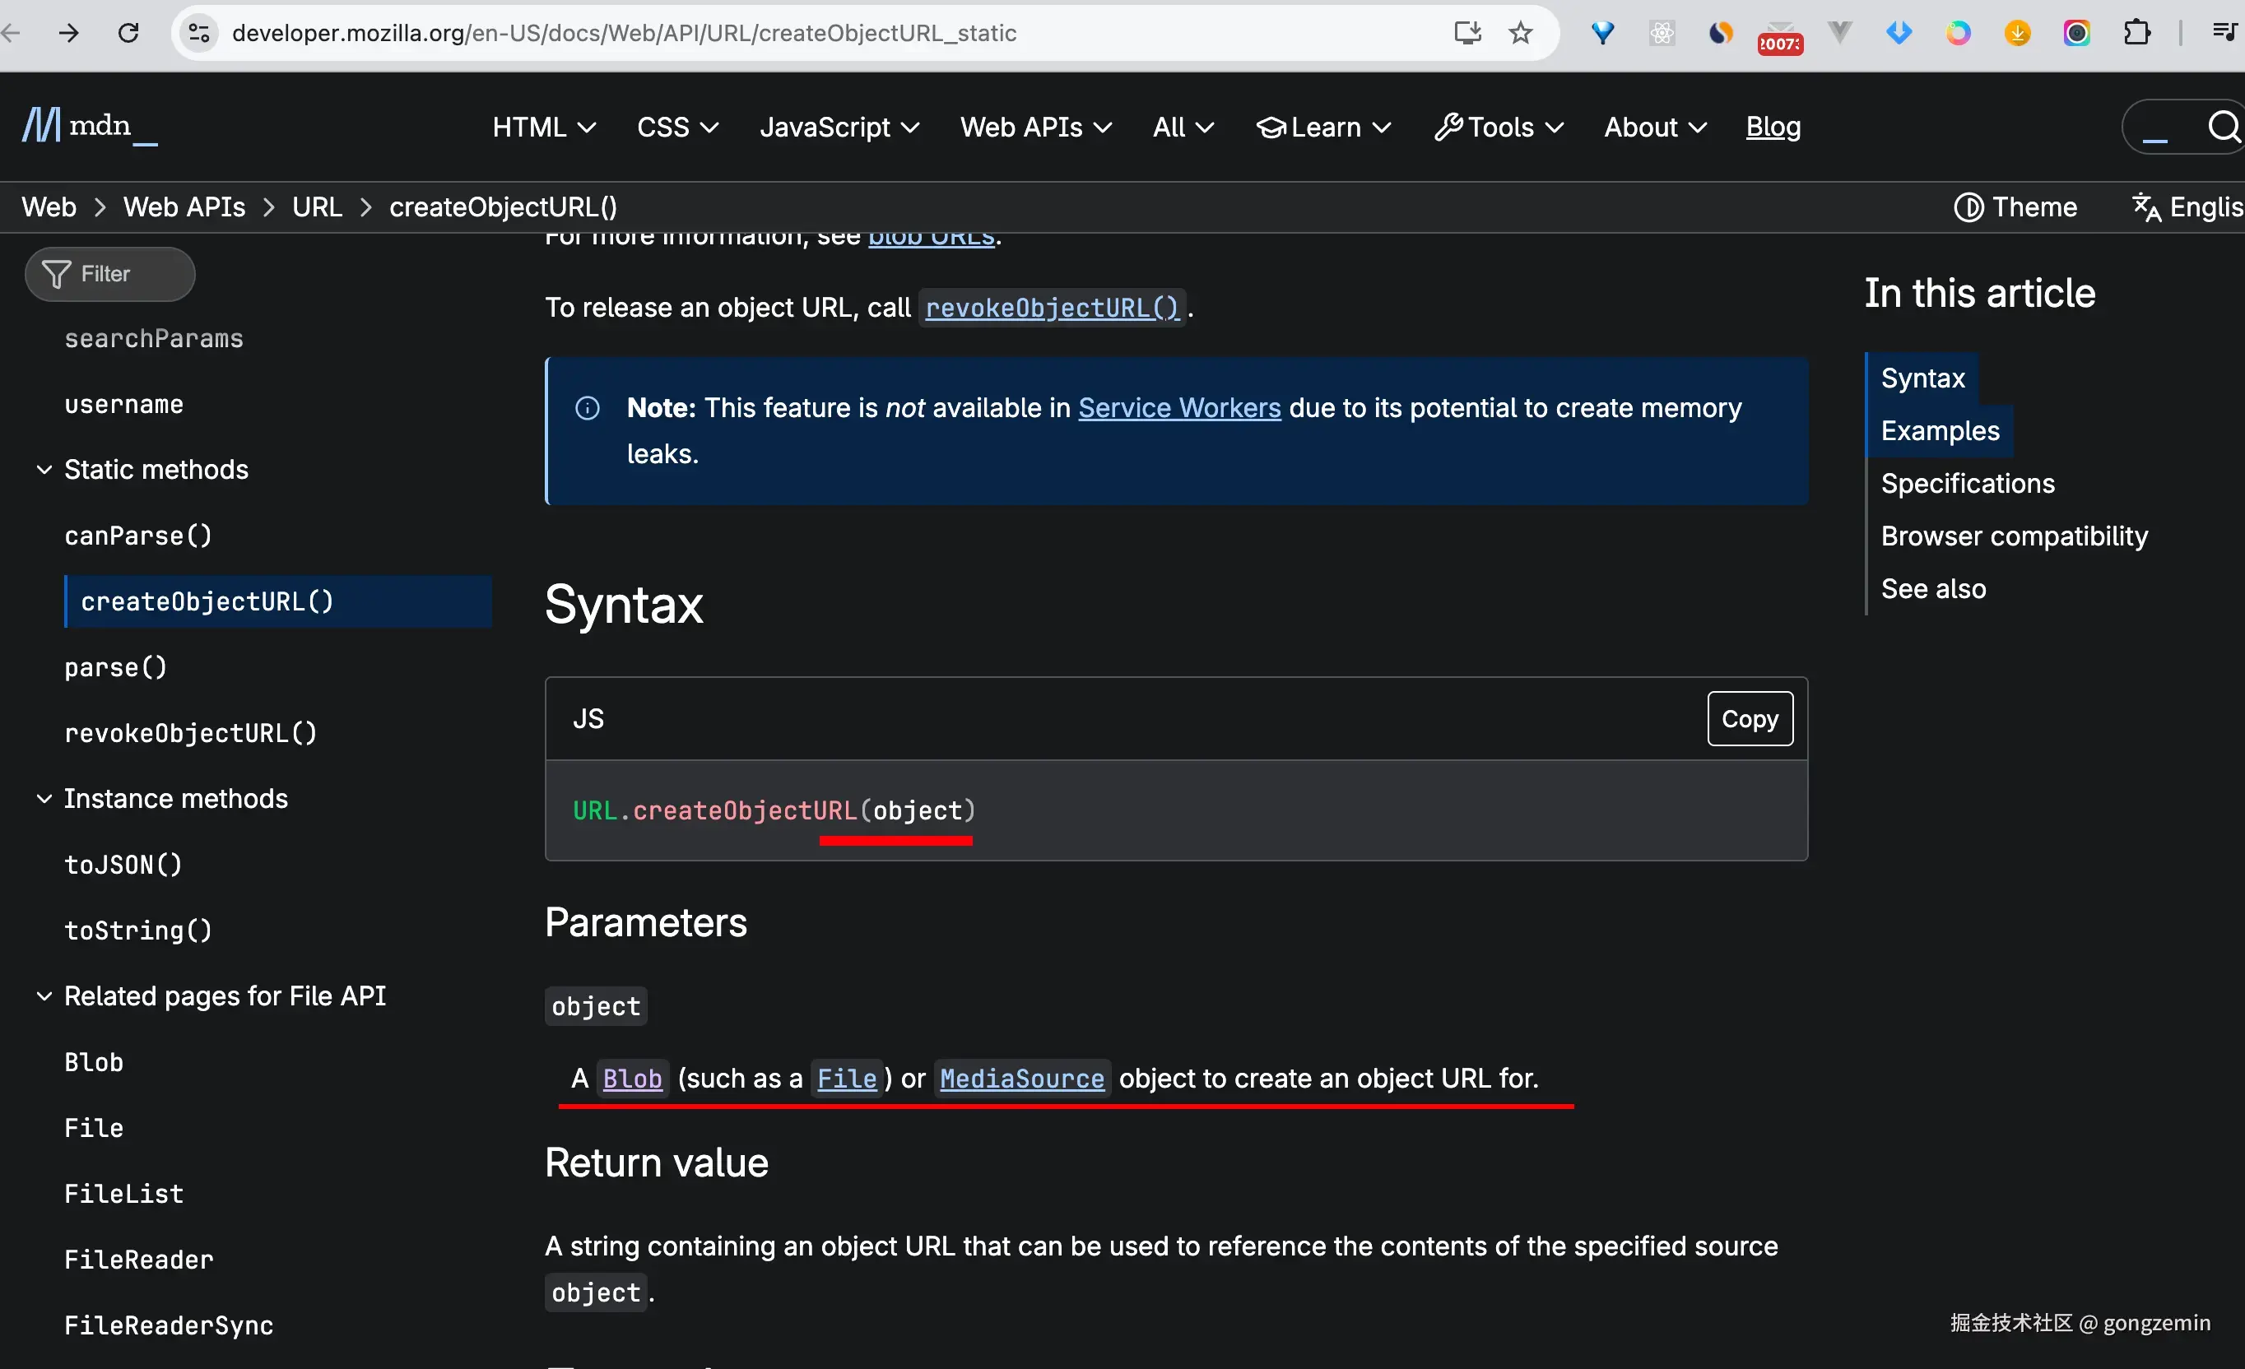Viewport: 2245px width, 1369px height.
Task: Bookmark page with star icon
Action: point(1521,34)
